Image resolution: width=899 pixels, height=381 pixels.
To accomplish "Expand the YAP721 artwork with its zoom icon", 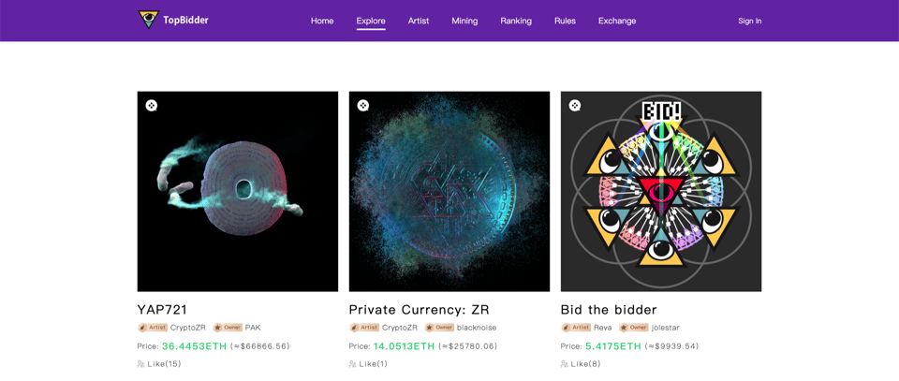I will 152,106.
